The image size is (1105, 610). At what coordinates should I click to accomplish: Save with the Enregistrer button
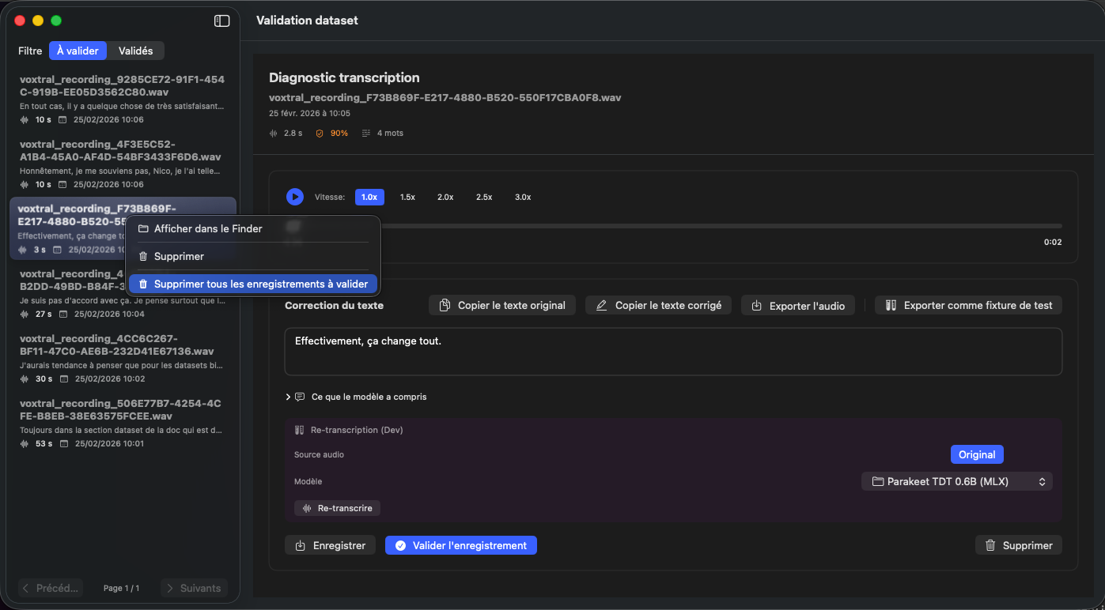click(331, 545)
